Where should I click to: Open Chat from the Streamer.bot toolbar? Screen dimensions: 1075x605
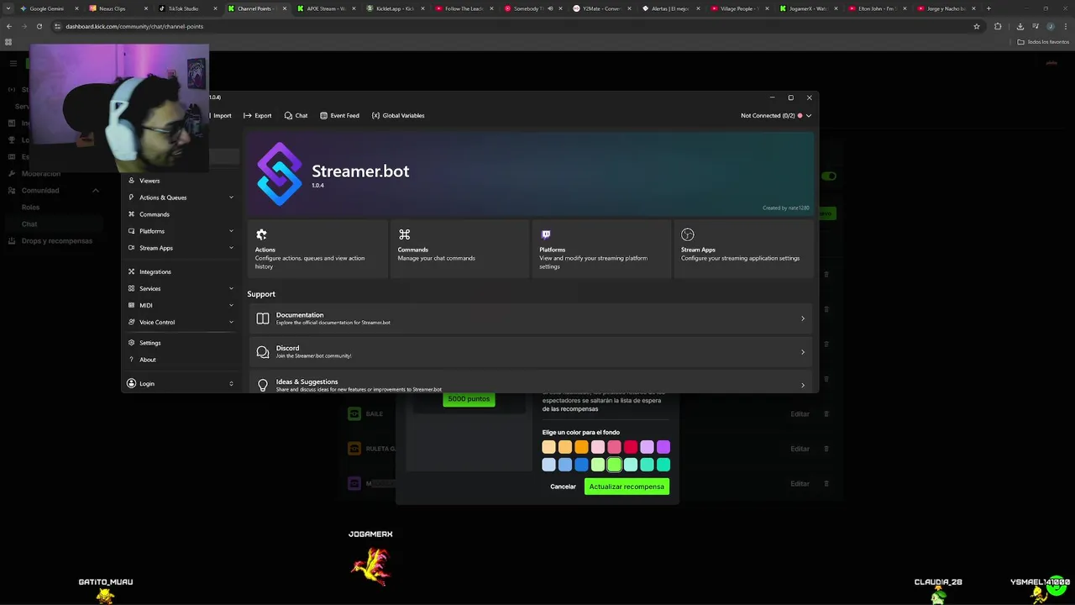point(296,115)
